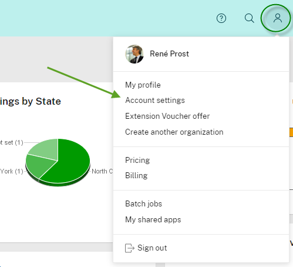Click the sign out door icon
293x267 pixels.
[x=130, y=248]
